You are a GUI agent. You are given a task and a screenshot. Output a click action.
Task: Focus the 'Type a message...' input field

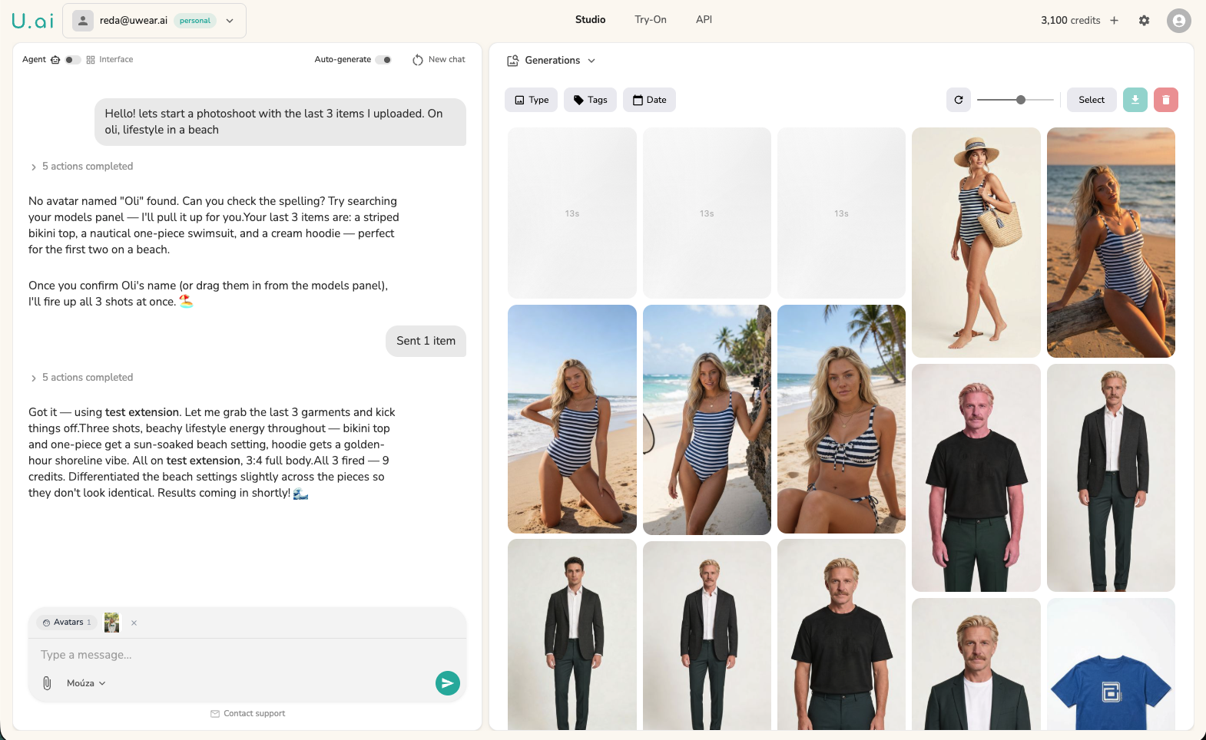pyautogui.click(x=247, y=655)
